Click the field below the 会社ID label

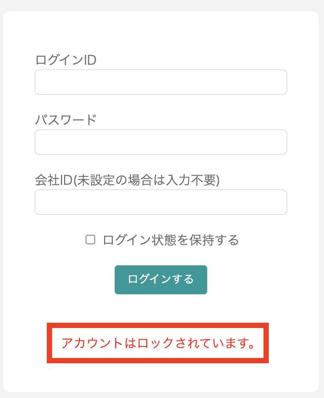(160, 202)
